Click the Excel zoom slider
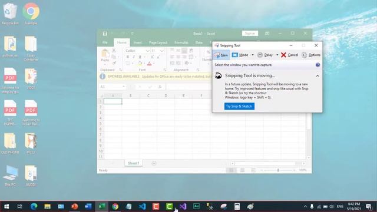377x212 pixels. [278, 170]
